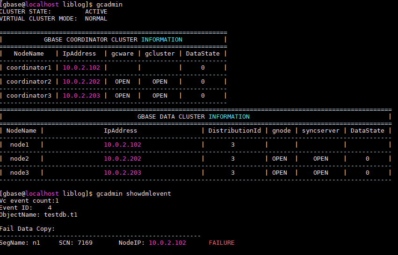This screenshot has width=398, height=255.
Task: Click IP 10.0.2.102 in node1 row
Action: tap(123, 145)
